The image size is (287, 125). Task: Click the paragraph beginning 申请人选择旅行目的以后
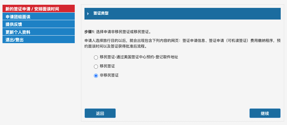[182, 43]
